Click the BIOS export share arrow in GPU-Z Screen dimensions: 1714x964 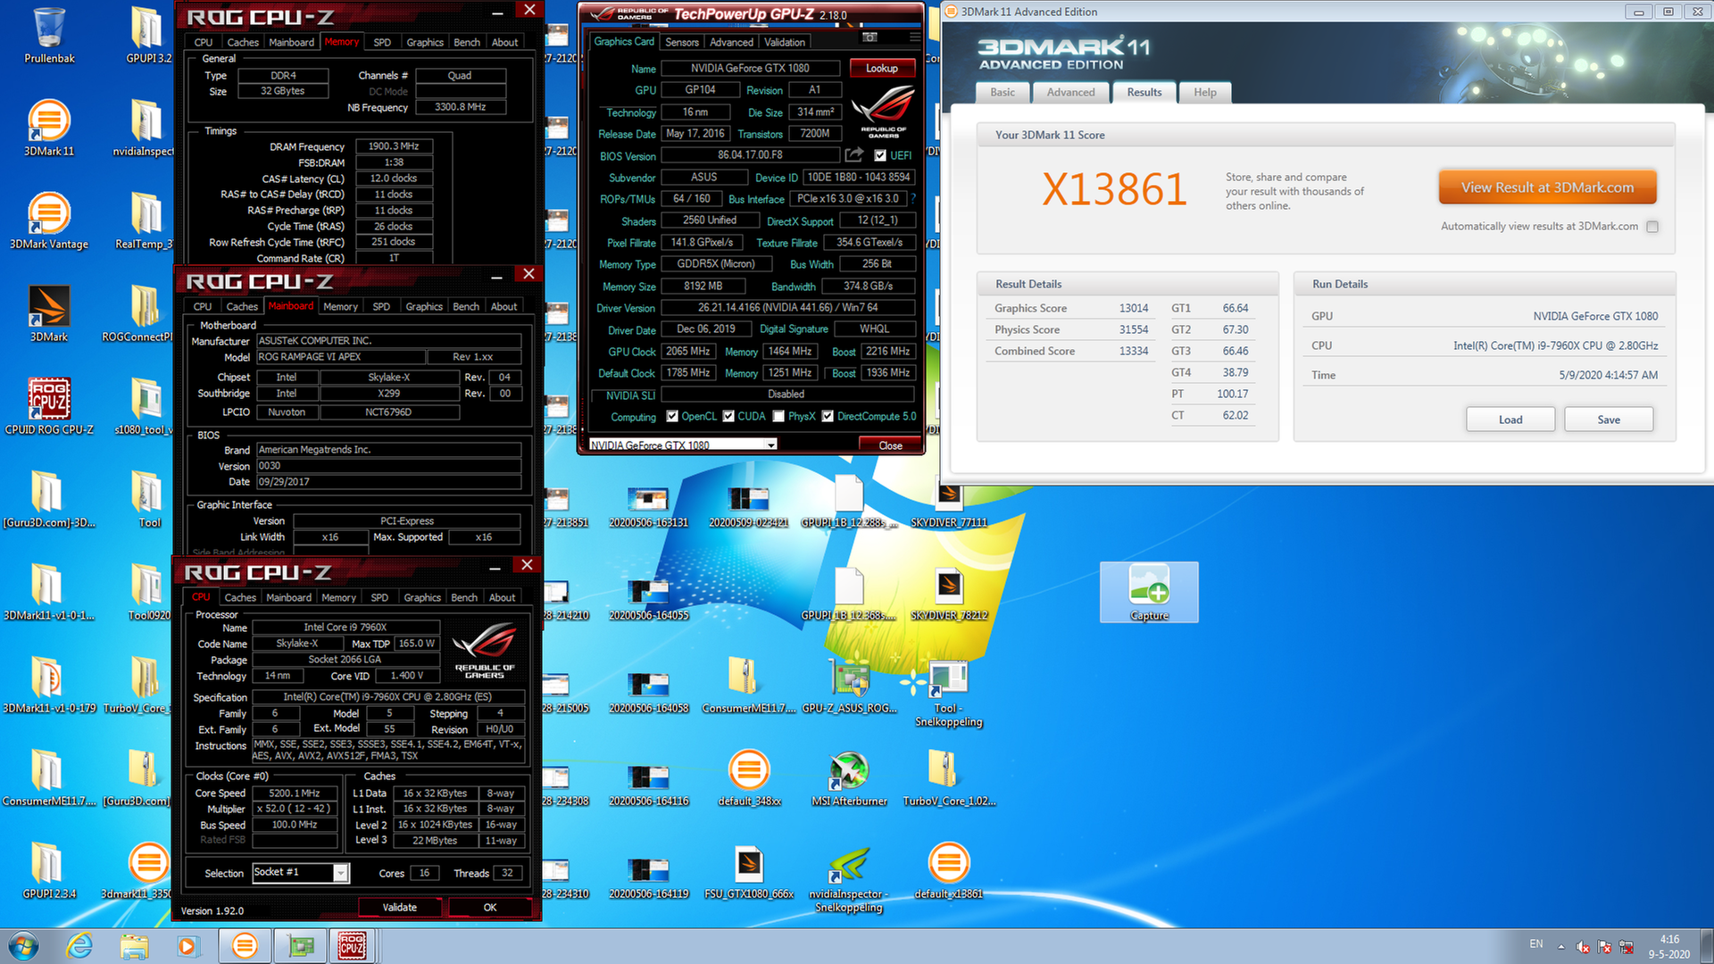(853, 155)
